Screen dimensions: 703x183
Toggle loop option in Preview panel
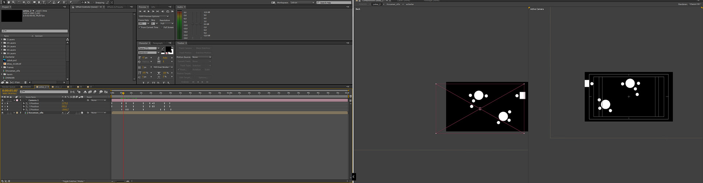coord(168,11)
